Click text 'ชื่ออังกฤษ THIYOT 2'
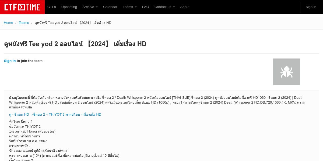Viewport: 323px width, 161px height. coord(25,127)
